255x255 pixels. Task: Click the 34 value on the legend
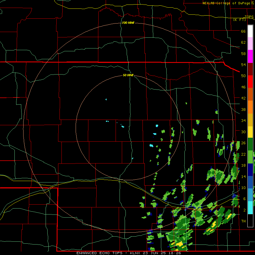(243, 121)
